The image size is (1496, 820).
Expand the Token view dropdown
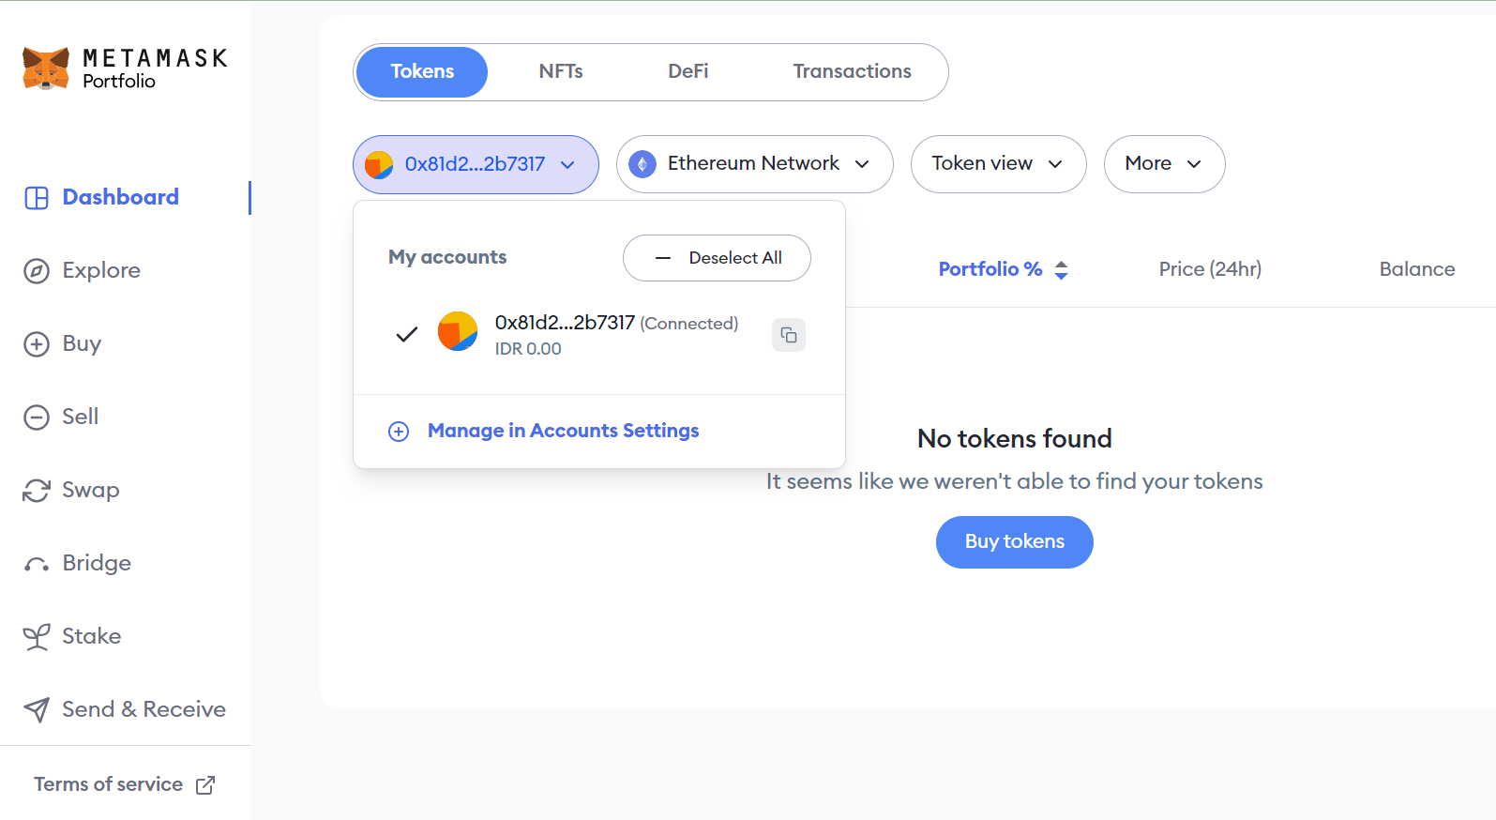[998, 164]
